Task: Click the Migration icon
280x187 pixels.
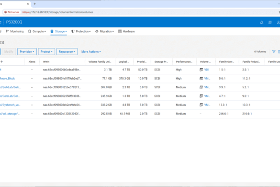Action: coord(97,31)
